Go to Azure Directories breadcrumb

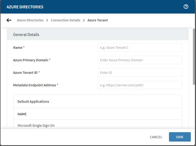pos(30,20)
